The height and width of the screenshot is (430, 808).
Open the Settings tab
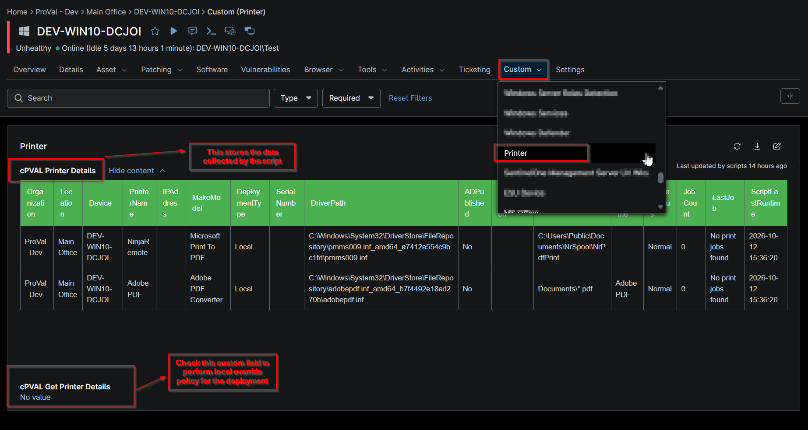pos(570,70)
